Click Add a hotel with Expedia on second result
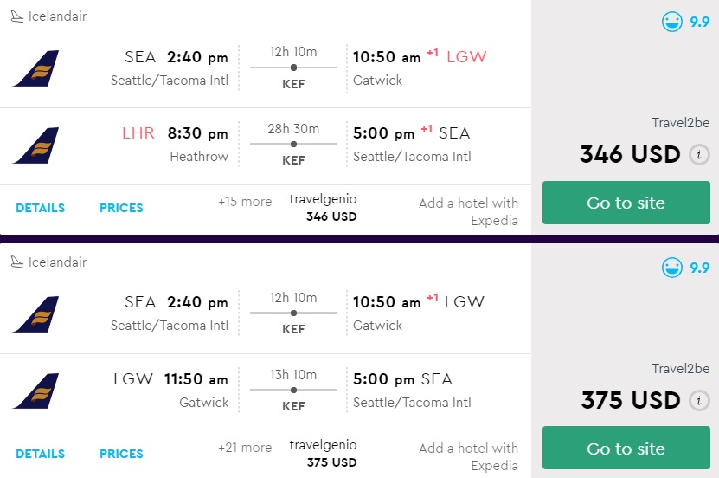This screenshot has width=719, height=478. [469, 456]
